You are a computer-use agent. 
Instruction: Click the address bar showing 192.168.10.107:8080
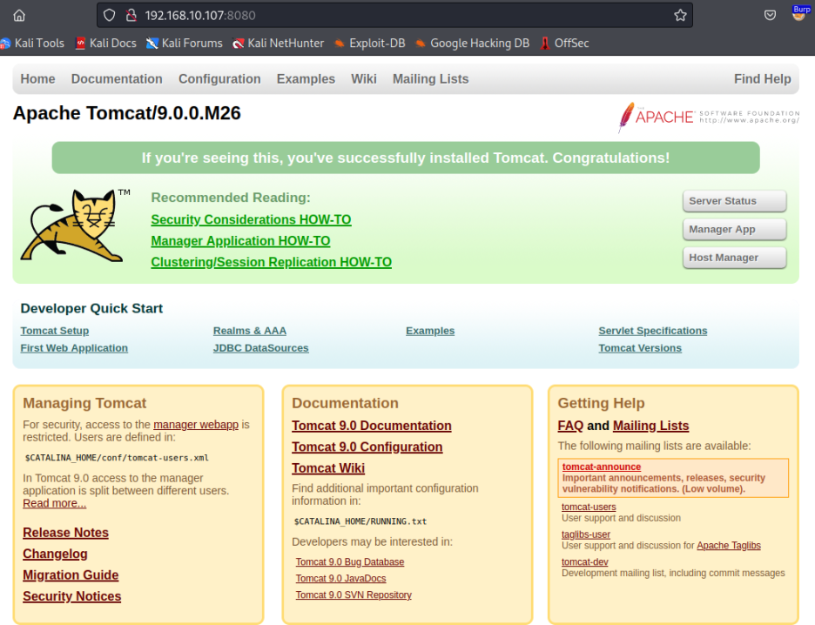[x=395, y=16]
